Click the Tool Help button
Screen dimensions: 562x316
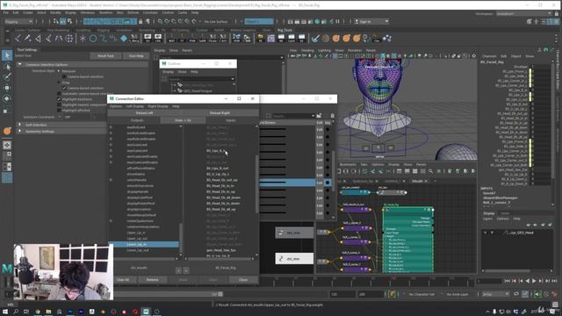pyautogui.click(x=136, y=56)
